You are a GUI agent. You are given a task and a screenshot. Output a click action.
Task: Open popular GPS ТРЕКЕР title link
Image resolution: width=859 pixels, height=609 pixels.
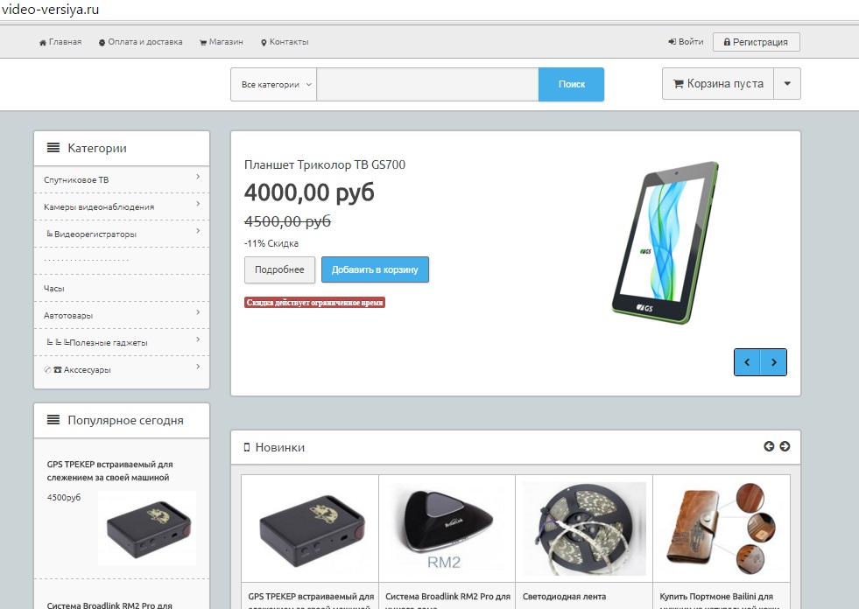pyautogui.click(x=109, y=471)
